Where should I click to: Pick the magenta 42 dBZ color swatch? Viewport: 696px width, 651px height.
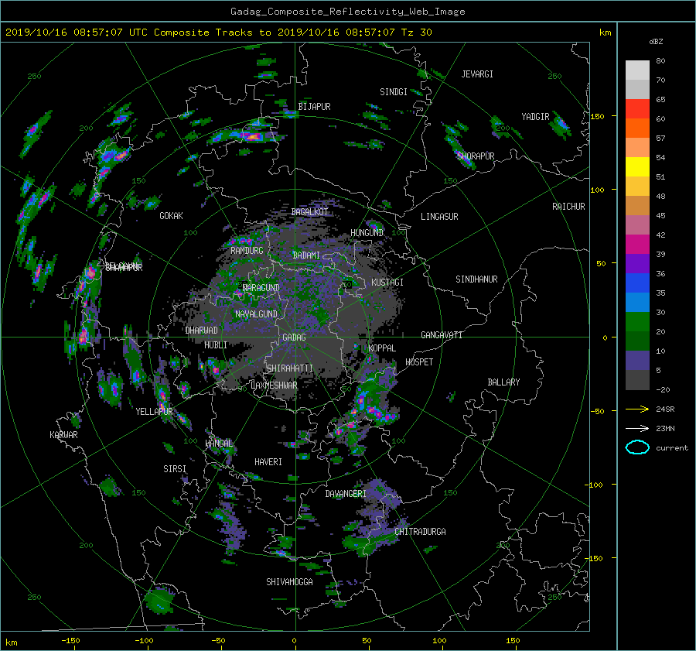coord(637,244)
